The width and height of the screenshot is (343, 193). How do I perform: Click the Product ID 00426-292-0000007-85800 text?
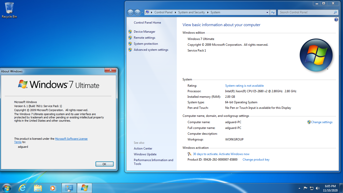coord(212,160)
